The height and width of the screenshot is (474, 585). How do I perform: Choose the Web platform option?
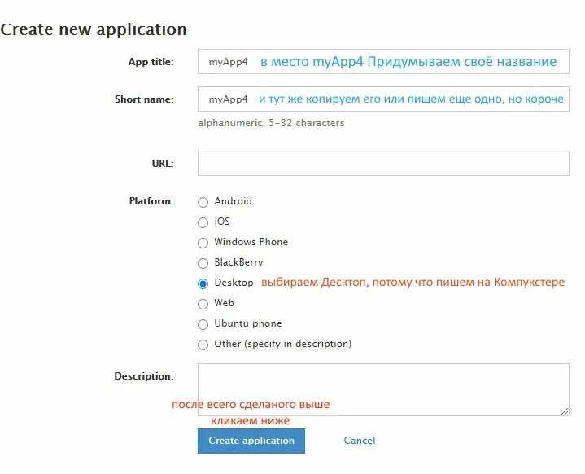click(x=203, y=304)
